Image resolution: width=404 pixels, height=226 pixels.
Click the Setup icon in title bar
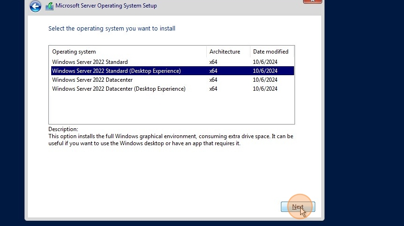coord(49,6)
